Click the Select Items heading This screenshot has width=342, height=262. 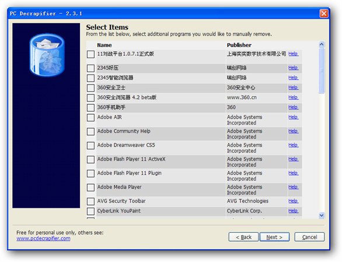107,27
